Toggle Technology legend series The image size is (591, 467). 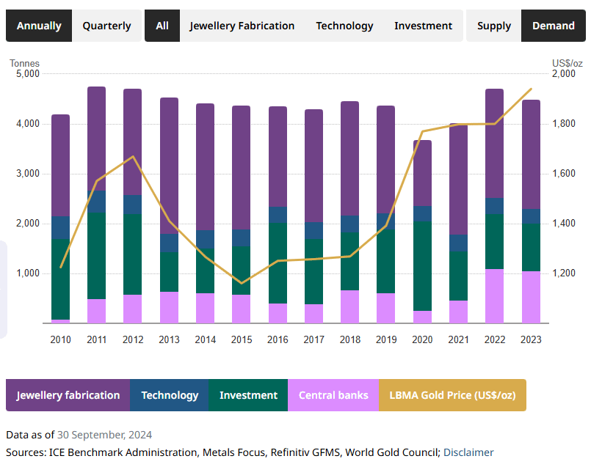click(170, 395)
